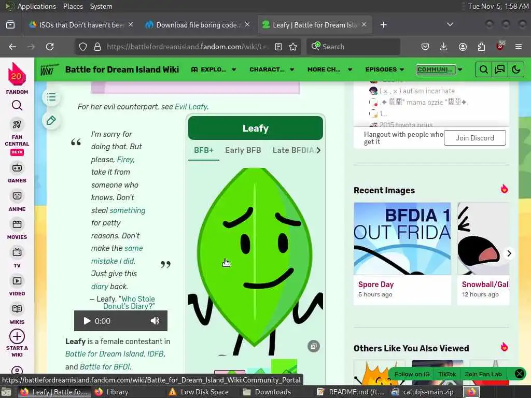Open the Battle for Dream Island Wiki logo

pos(49,70)
